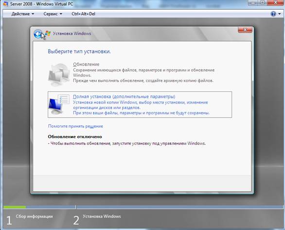Click the Сбор информации step label
Screen dimensions: 285x230
[x=34, y=216]
